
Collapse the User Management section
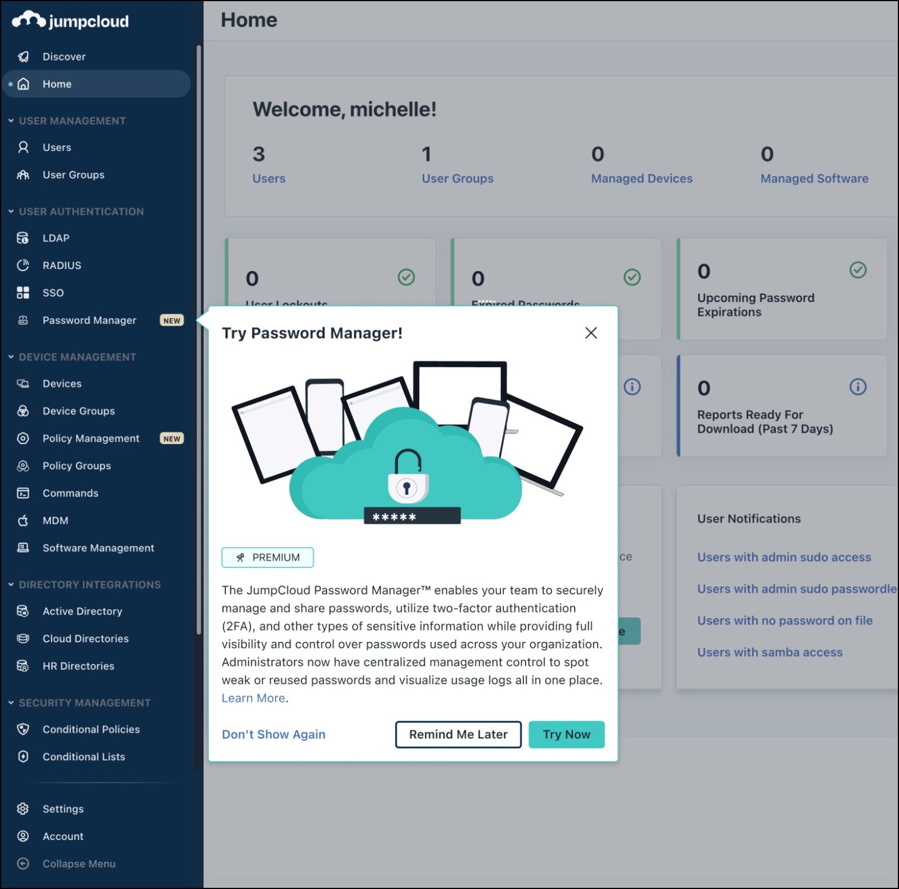pyautogui.click(x=10, y=121)
